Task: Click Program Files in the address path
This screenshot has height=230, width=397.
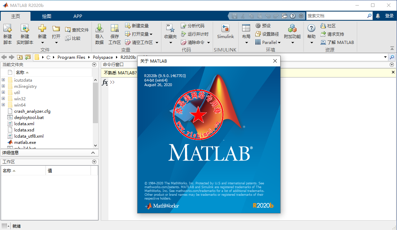Action: click(71, 57)
